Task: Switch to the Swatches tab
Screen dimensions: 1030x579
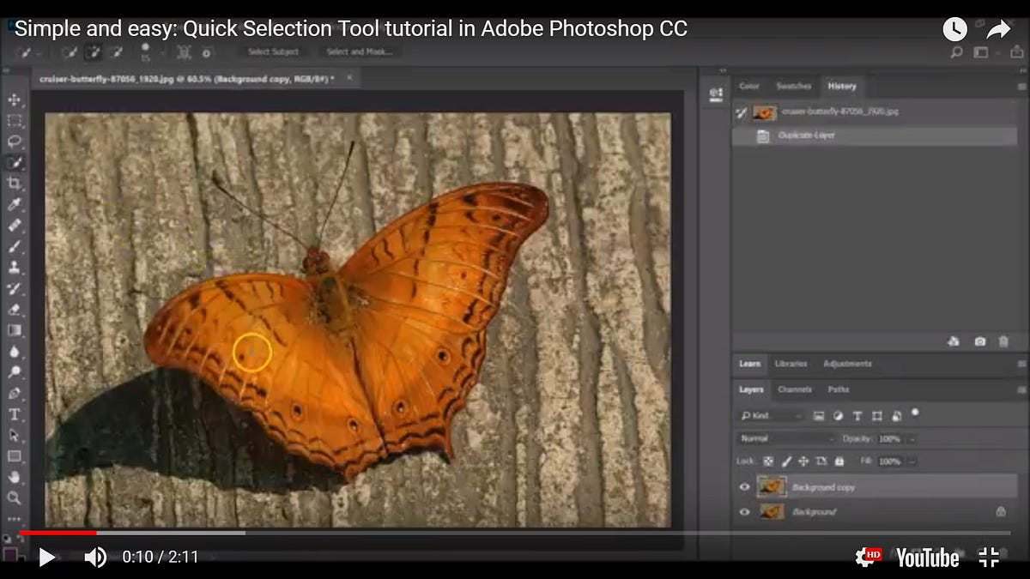Action: tap(793, 86)
